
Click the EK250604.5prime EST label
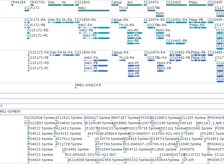165,160
